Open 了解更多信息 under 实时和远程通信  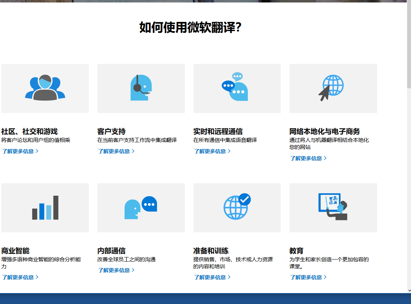tap(212, 151)
